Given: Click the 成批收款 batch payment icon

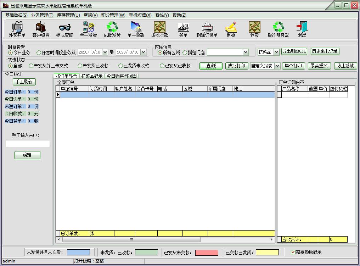Looking at the screenshot, I should (x=160, y=29).
